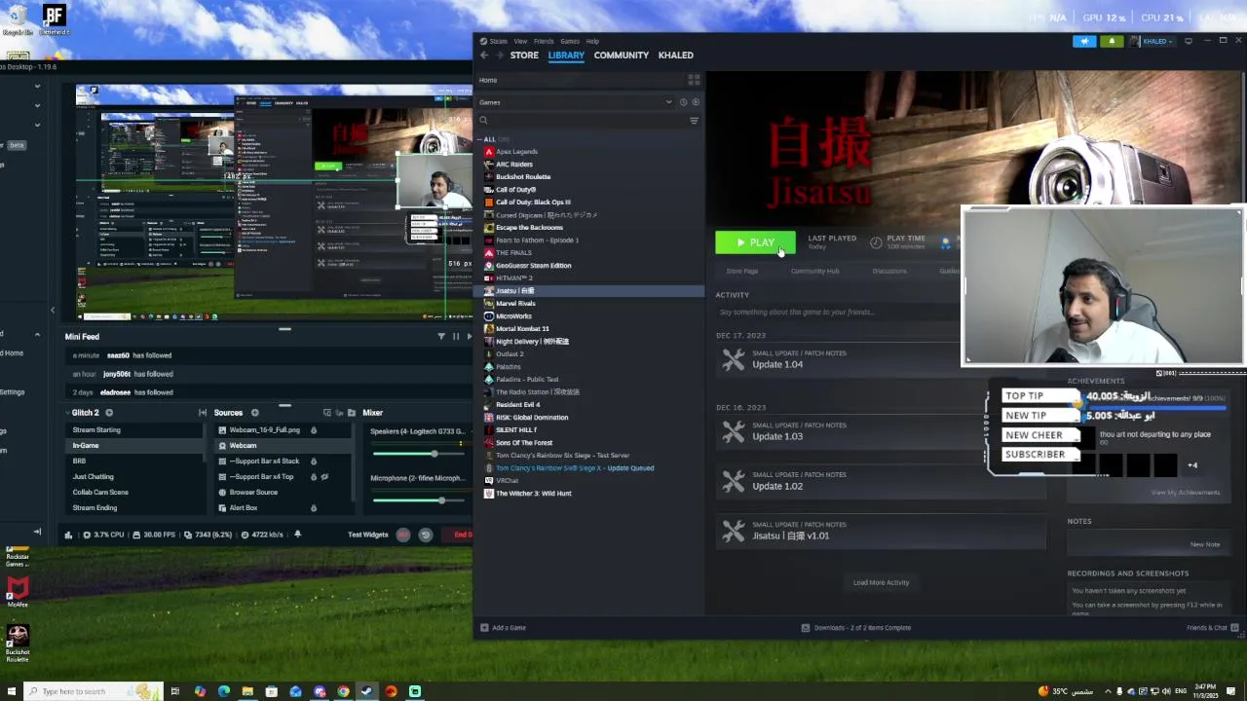Click the recent-activity clock icon in library
Screen dimensions: 1247x701
click(x=683, y=102)
